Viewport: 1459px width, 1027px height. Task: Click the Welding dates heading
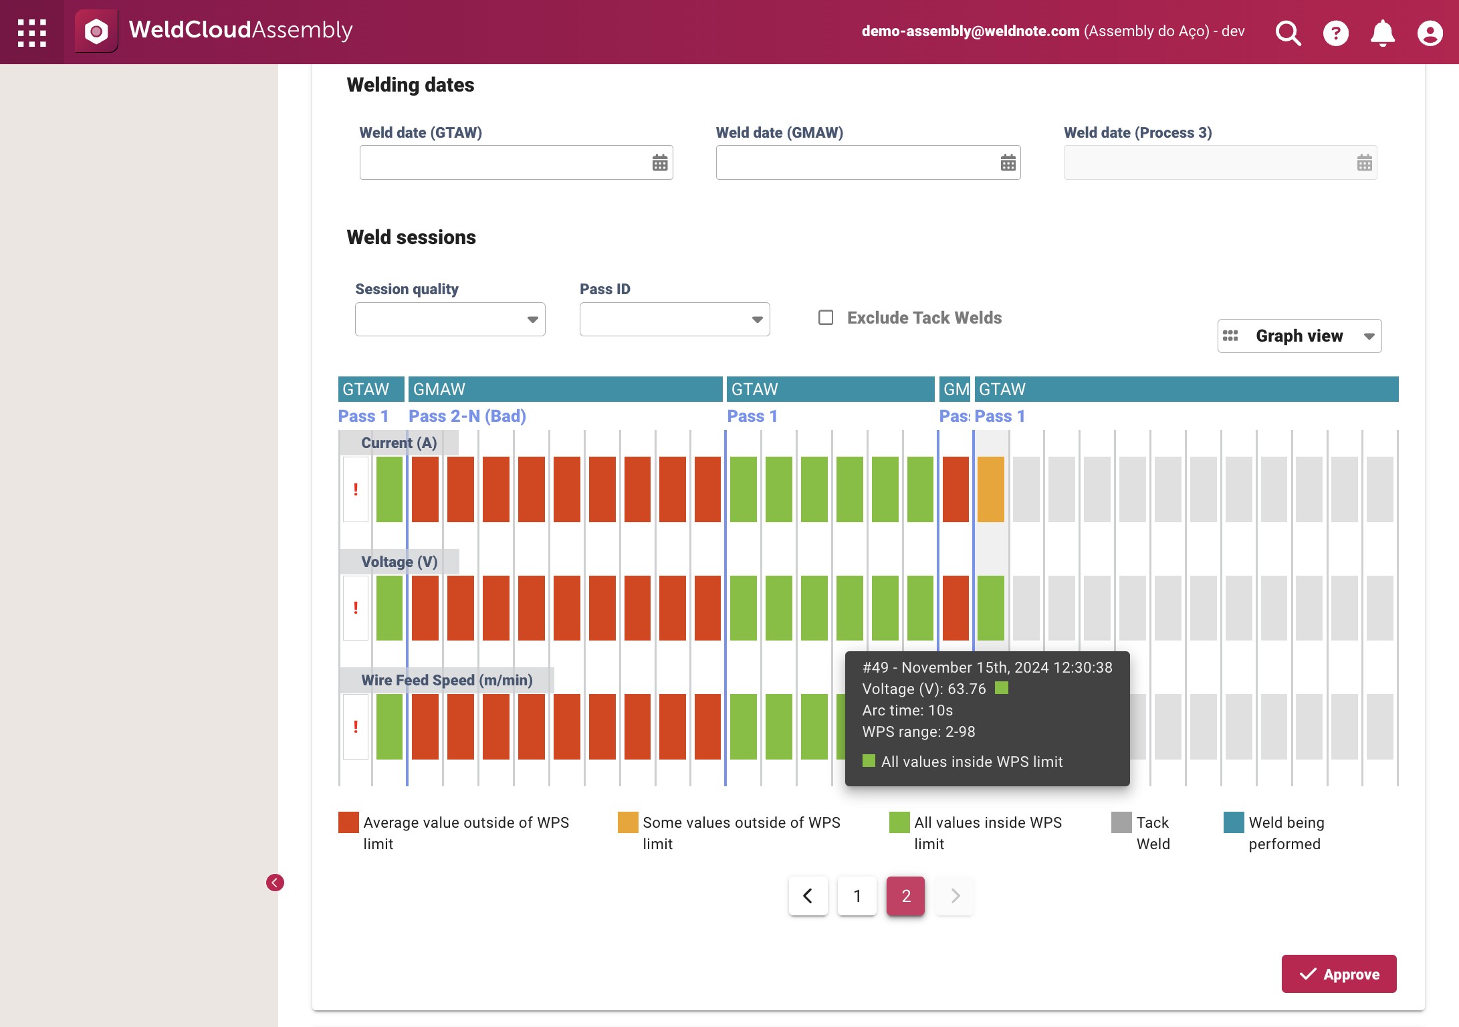click(410, 85)
